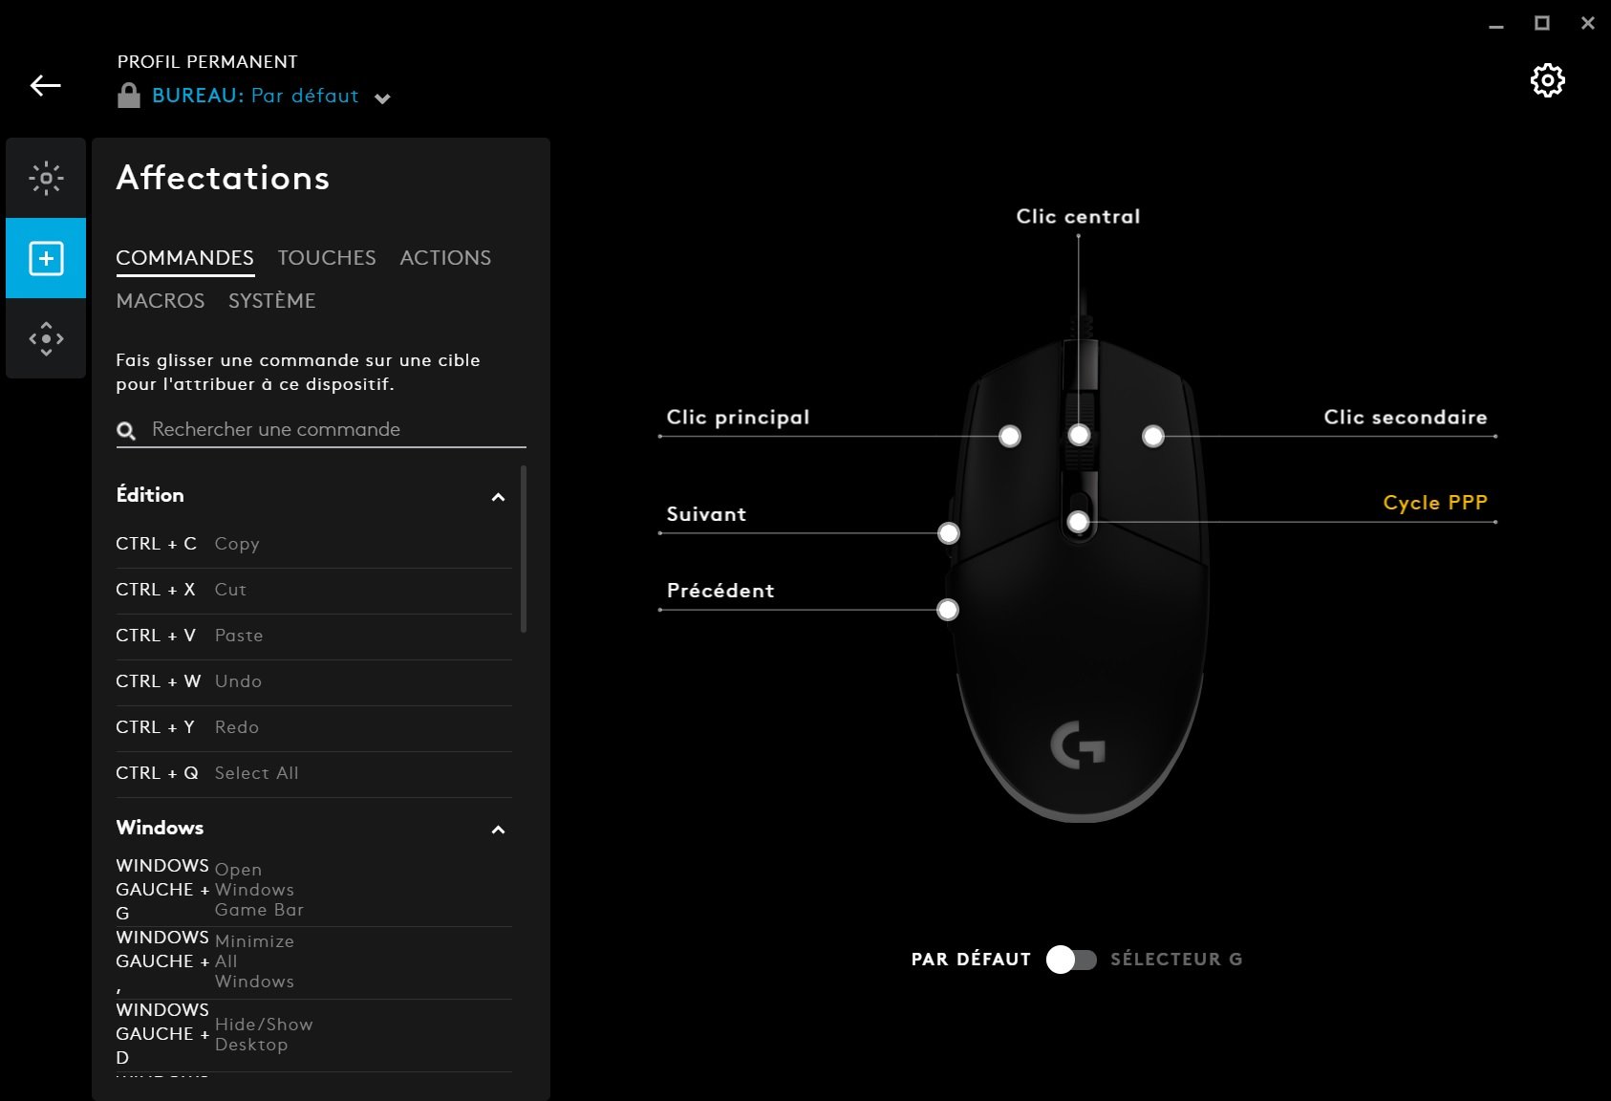Click the Clic central label

(1078, 217)
